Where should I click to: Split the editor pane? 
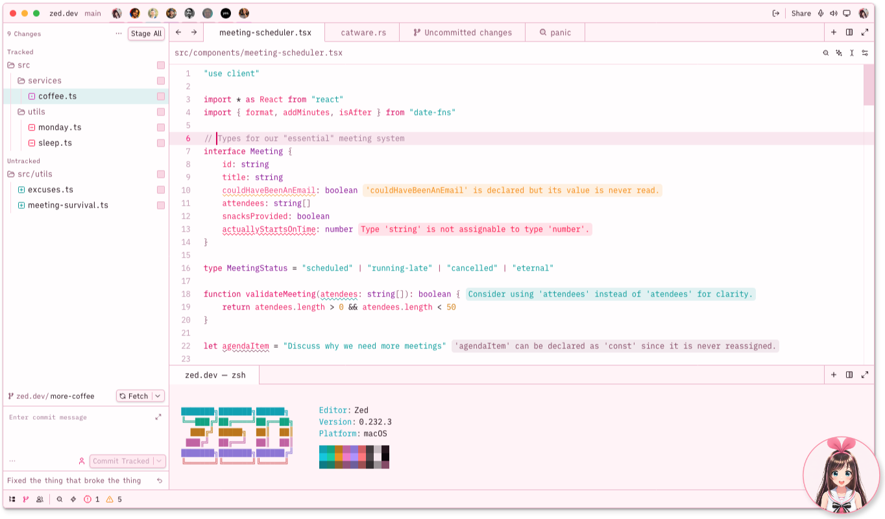point(849,32)
